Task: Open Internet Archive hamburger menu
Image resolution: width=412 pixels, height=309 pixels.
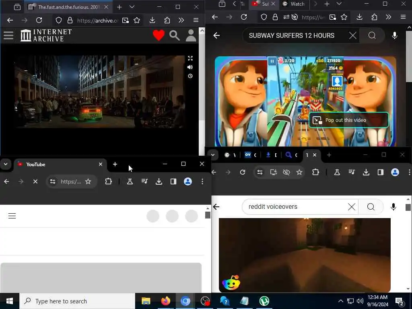Action: coord(8,35)
